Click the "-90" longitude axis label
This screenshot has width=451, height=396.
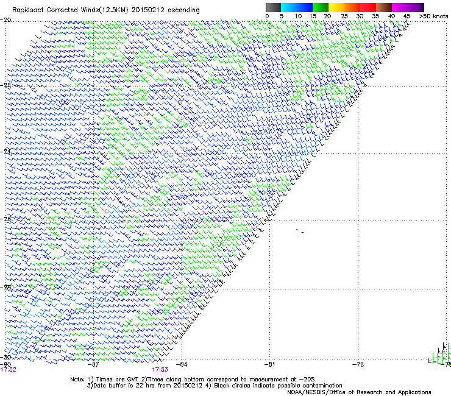[x=5, y=364]
